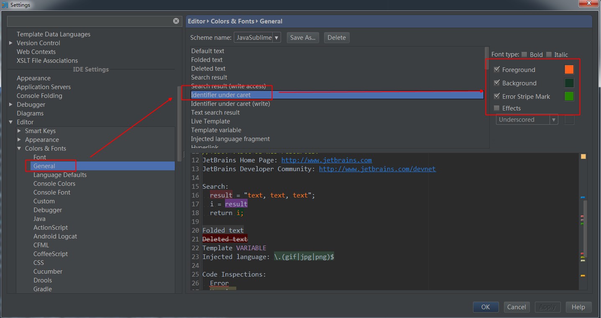Select Language Defaults in the tree
The image size is (601, 318).
click(60, 174)
